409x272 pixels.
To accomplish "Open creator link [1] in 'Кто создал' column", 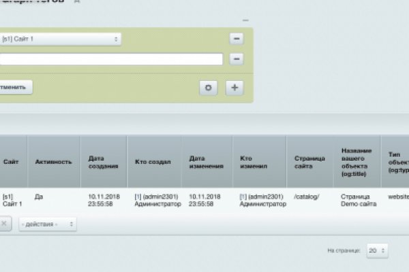I will pos(138,197).
